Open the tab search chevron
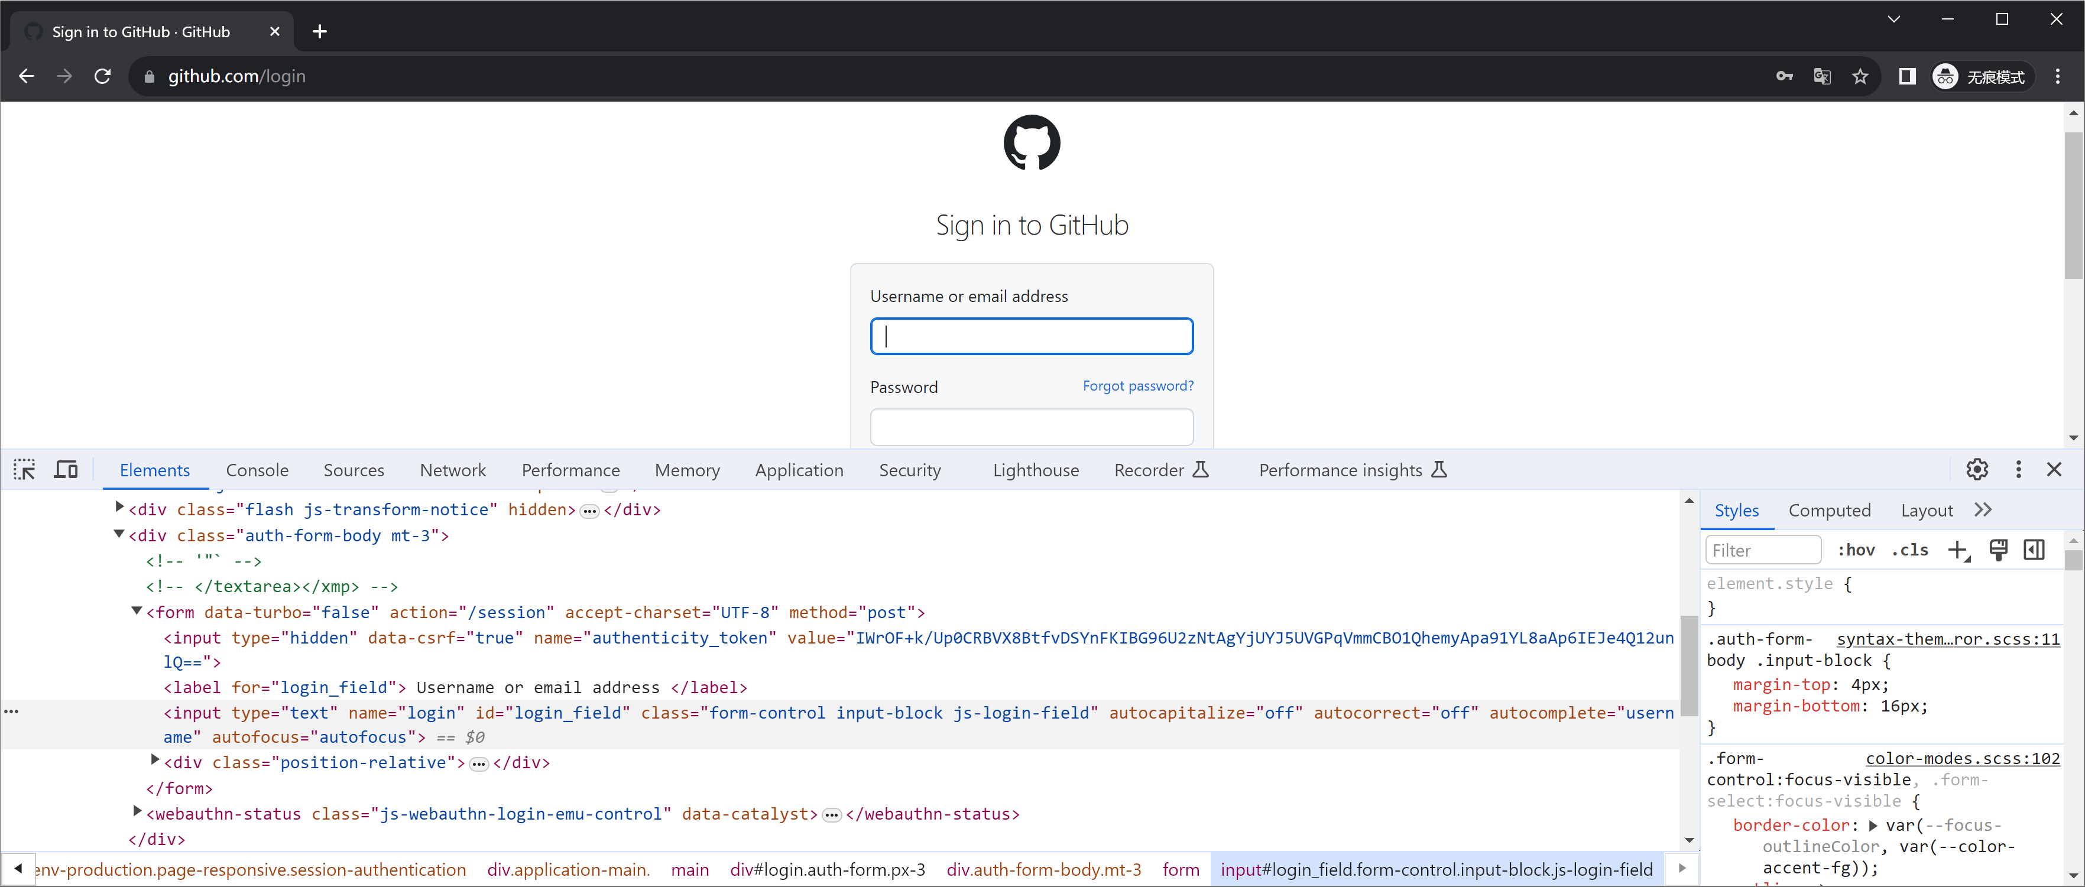2085x887 pixels. 1893,18
